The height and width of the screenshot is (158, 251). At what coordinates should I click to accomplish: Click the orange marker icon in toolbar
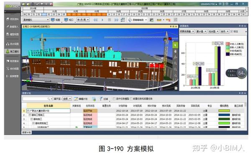168,20
